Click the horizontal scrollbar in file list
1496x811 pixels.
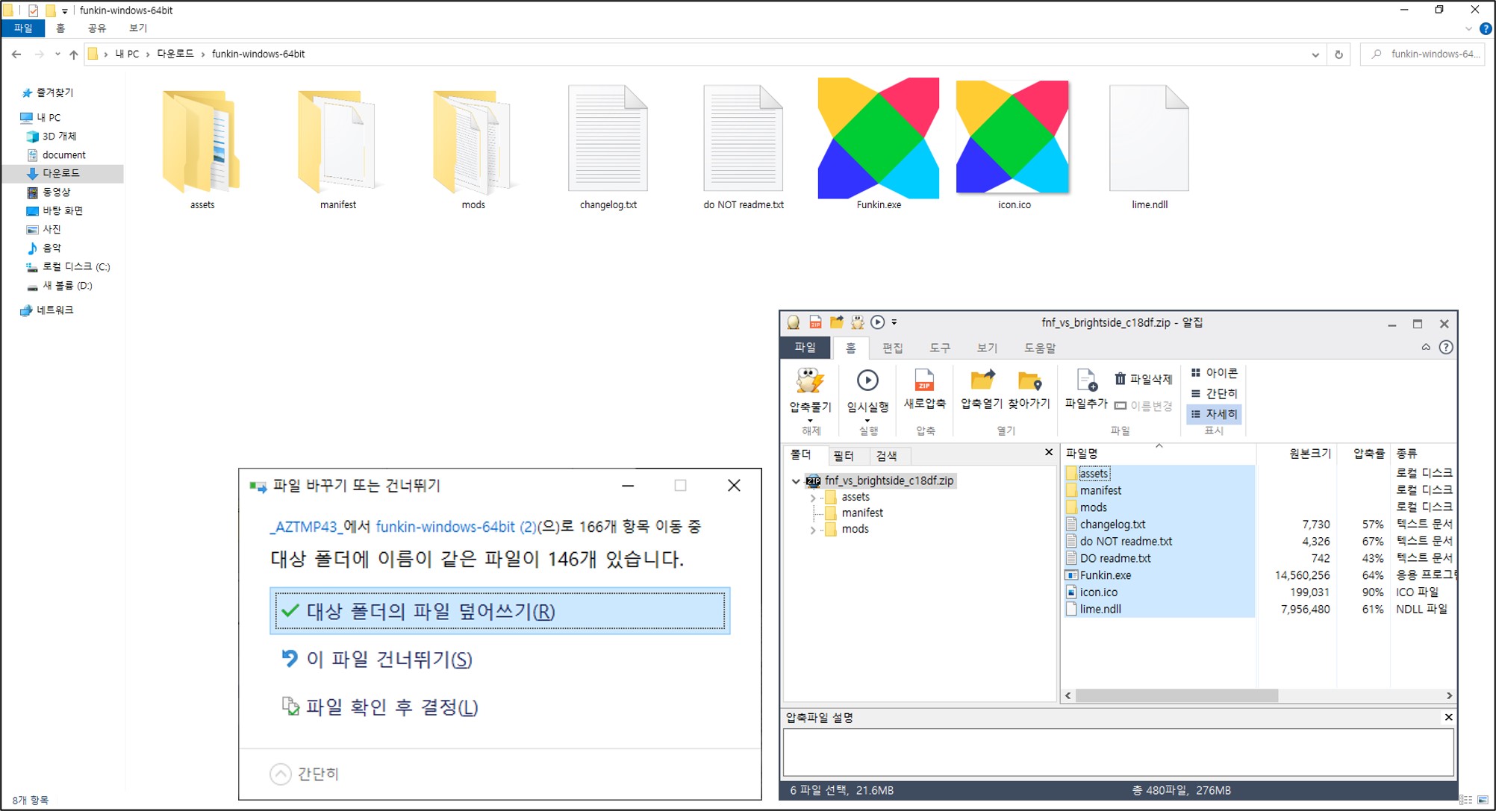pyautogui.click(x=1176, y=695)
